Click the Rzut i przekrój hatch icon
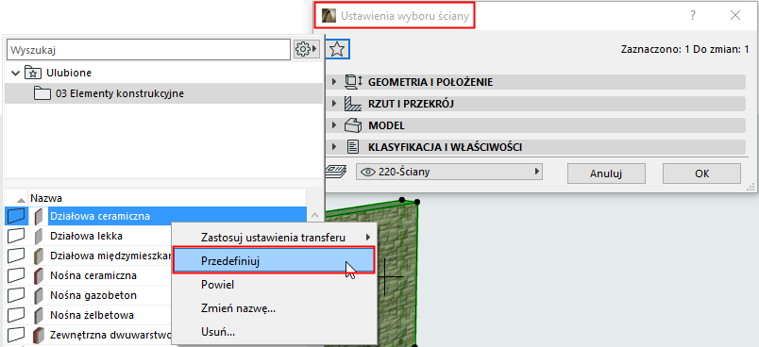Image resolution: width=759 pixels, height=347 pixels. click(x=353, y=104)
